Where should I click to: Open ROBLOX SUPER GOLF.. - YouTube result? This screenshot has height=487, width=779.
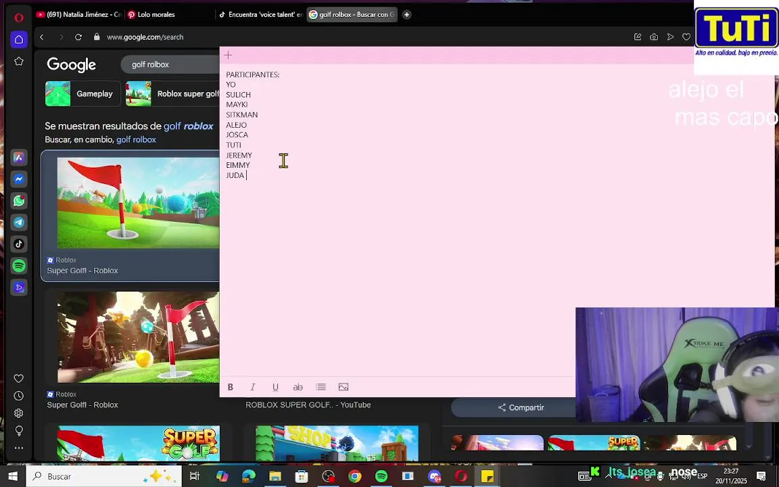pos(308,405)
